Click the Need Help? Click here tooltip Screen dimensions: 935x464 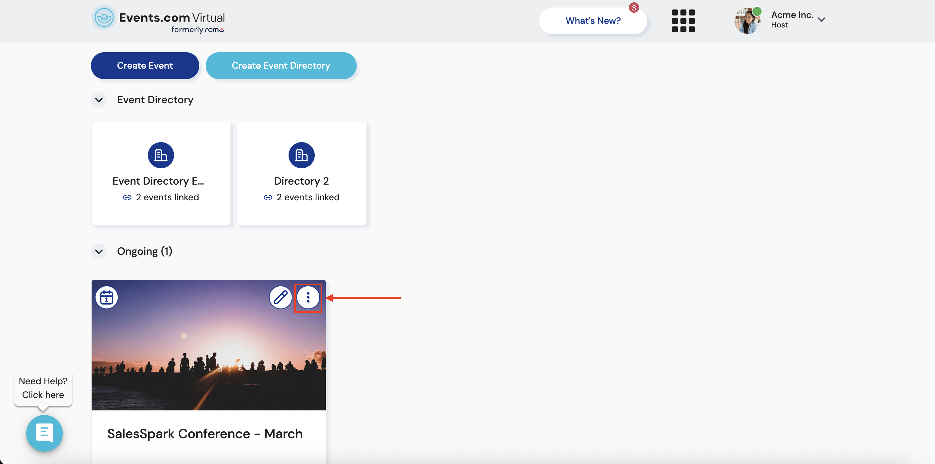click(43, 388)
